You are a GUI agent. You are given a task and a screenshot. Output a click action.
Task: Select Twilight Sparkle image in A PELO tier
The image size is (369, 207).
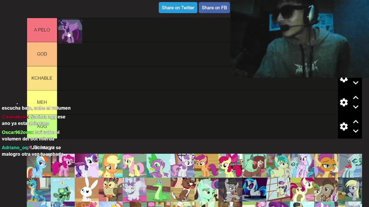coord(70,32)
